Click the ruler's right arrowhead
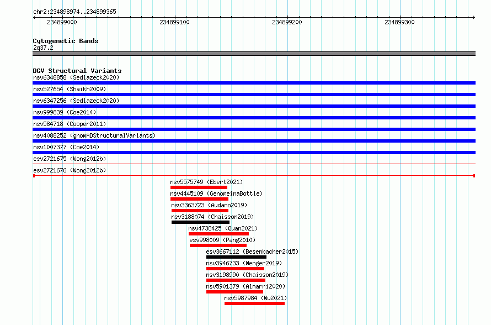This screenshot has height=325, width=491. (474, 17)
